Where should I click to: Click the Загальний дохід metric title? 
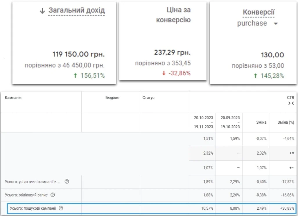(x=77, y=10)
